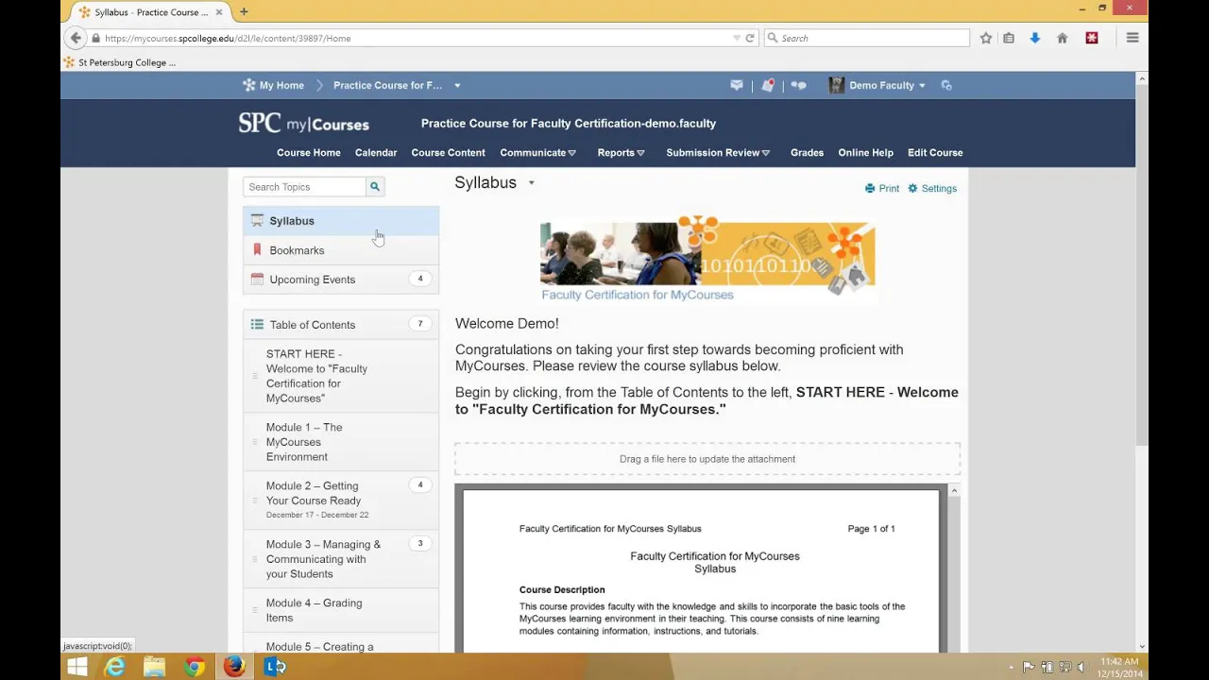1209x680 pixels.
Task: Select the Syllabus sidebar item
Action: tap(341, 221)
